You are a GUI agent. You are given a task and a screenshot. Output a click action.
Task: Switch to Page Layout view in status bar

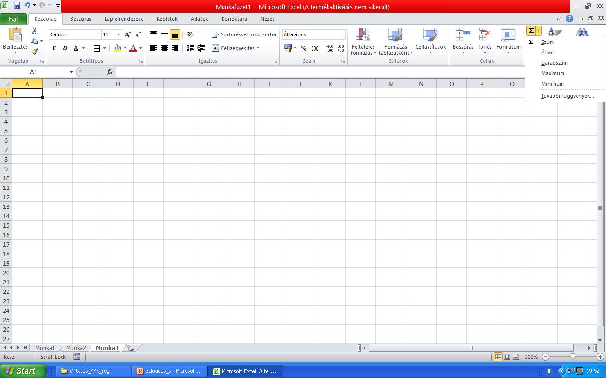[507, 357]
